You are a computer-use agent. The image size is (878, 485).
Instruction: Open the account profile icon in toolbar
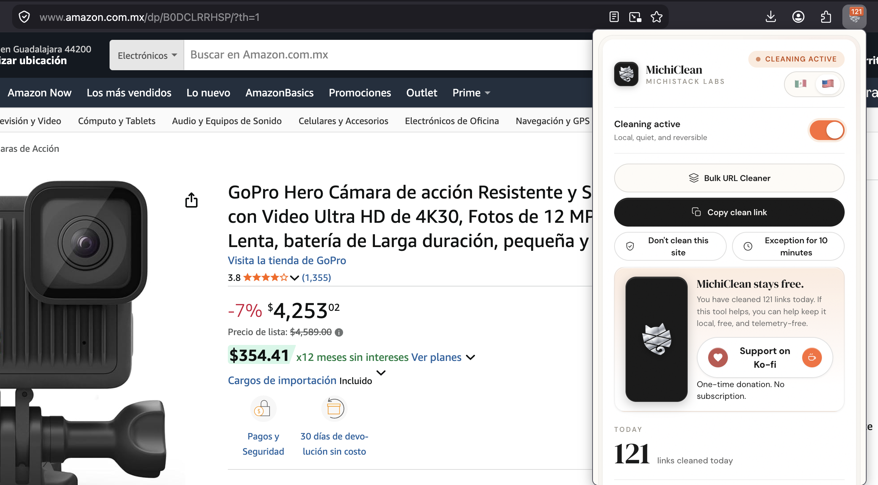click(x=798, y=17)
